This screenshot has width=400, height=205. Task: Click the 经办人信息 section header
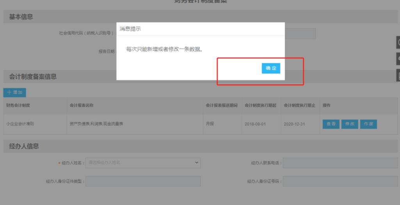tap(24, 146)
